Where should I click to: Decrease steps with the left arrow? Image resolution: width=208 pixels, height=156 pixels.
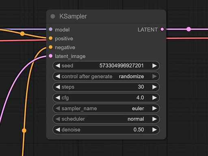(x=58, y=87)
